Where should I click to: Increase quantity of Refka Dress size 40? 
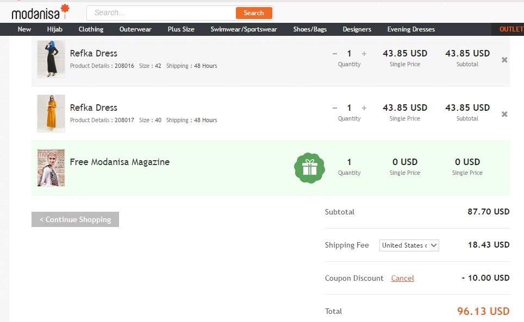(364, 108)
